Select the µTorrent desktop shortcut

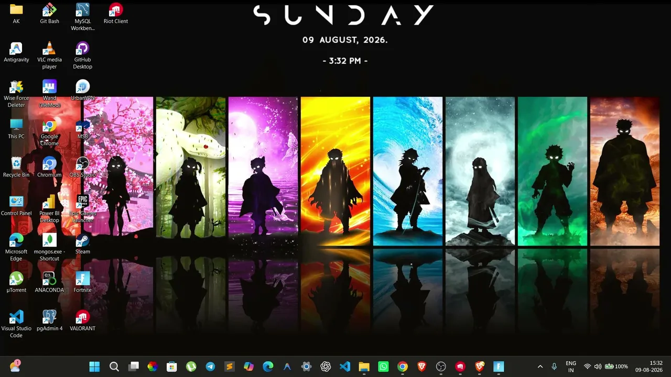16,282
